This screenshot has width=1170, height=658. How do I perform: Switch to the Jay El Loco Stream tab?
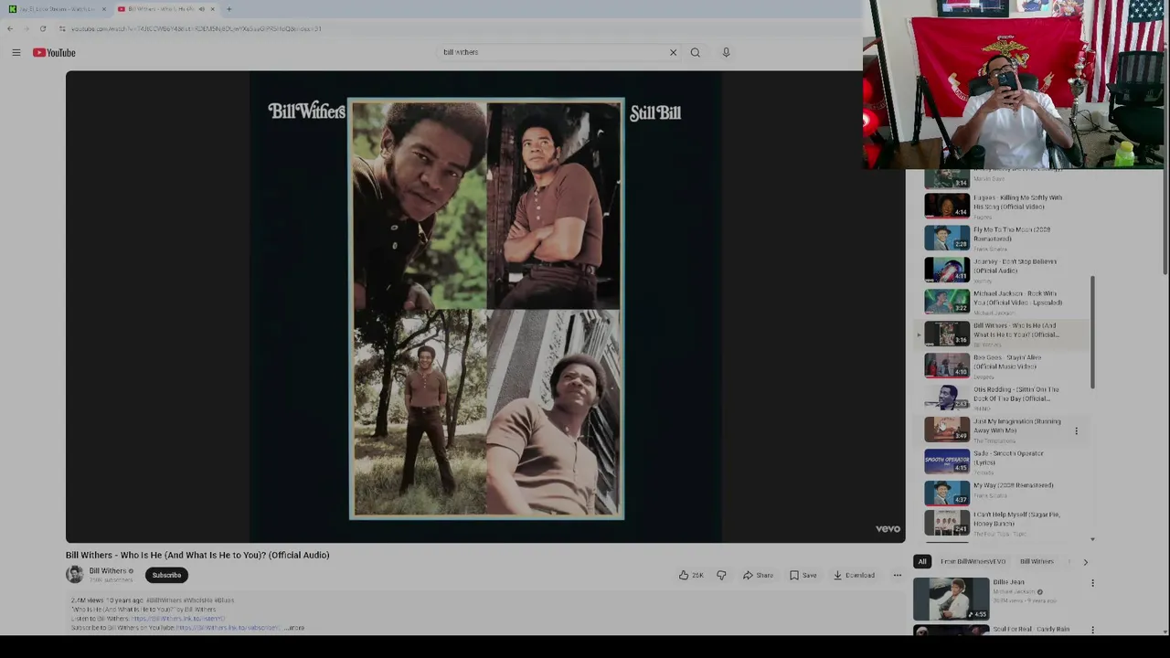tap(55, 9)
